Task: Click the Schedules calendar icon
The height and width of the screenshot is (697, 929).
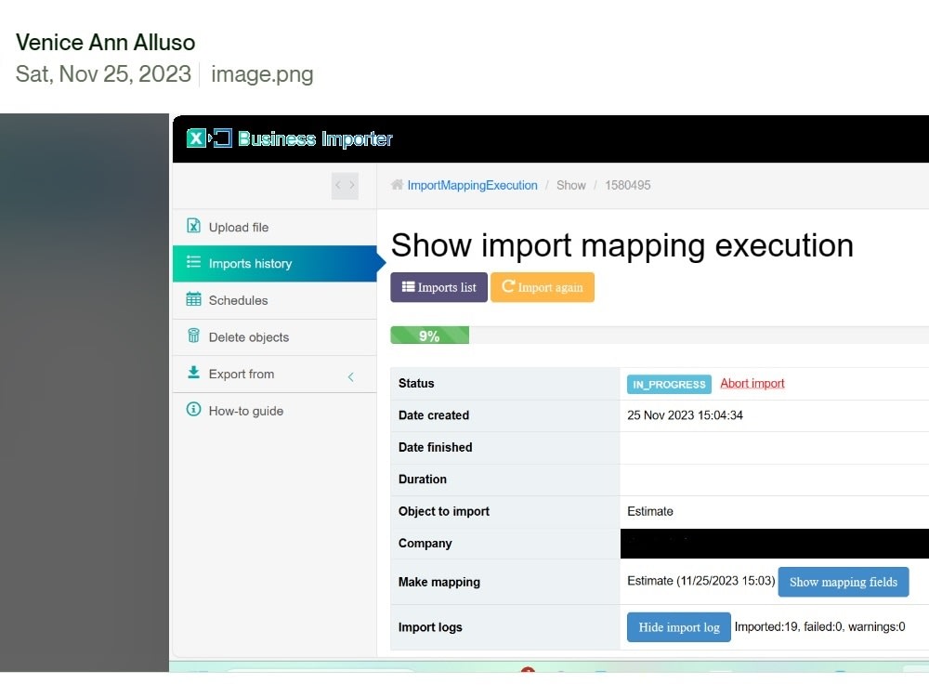Action: tap(194, 299)
